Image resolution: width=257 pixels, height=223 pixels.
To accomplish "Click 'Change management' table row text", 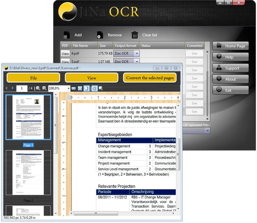I will (x=114, y=146).
